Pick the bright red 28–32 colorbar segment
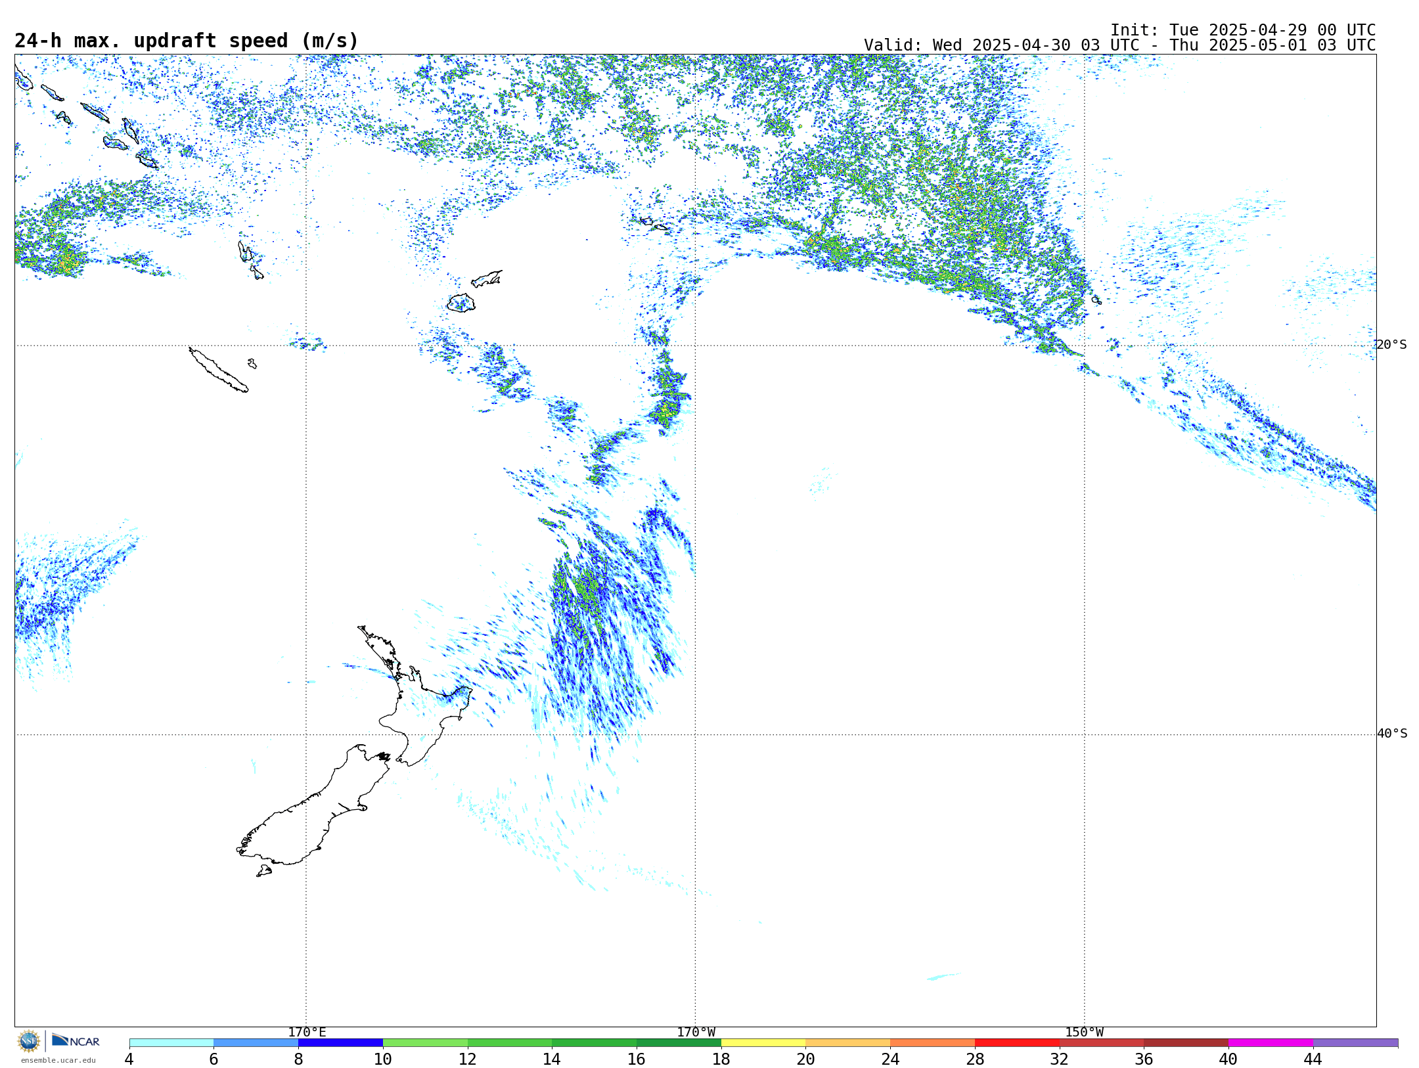 click(1017, 1043)
